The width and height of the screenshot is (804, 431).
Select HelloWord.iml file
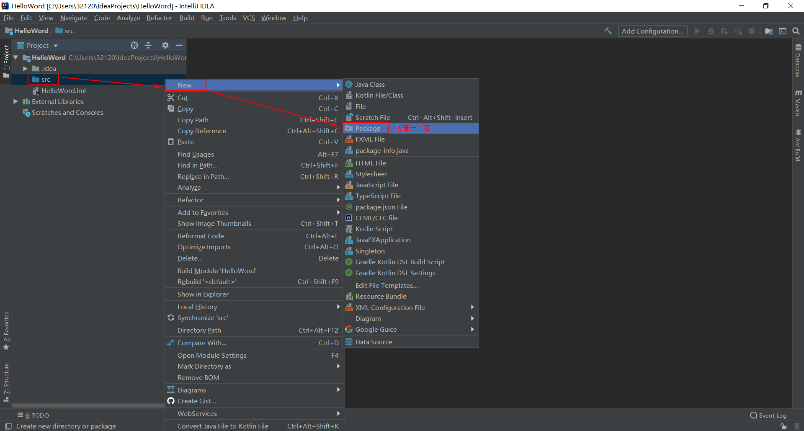point(64,90)
